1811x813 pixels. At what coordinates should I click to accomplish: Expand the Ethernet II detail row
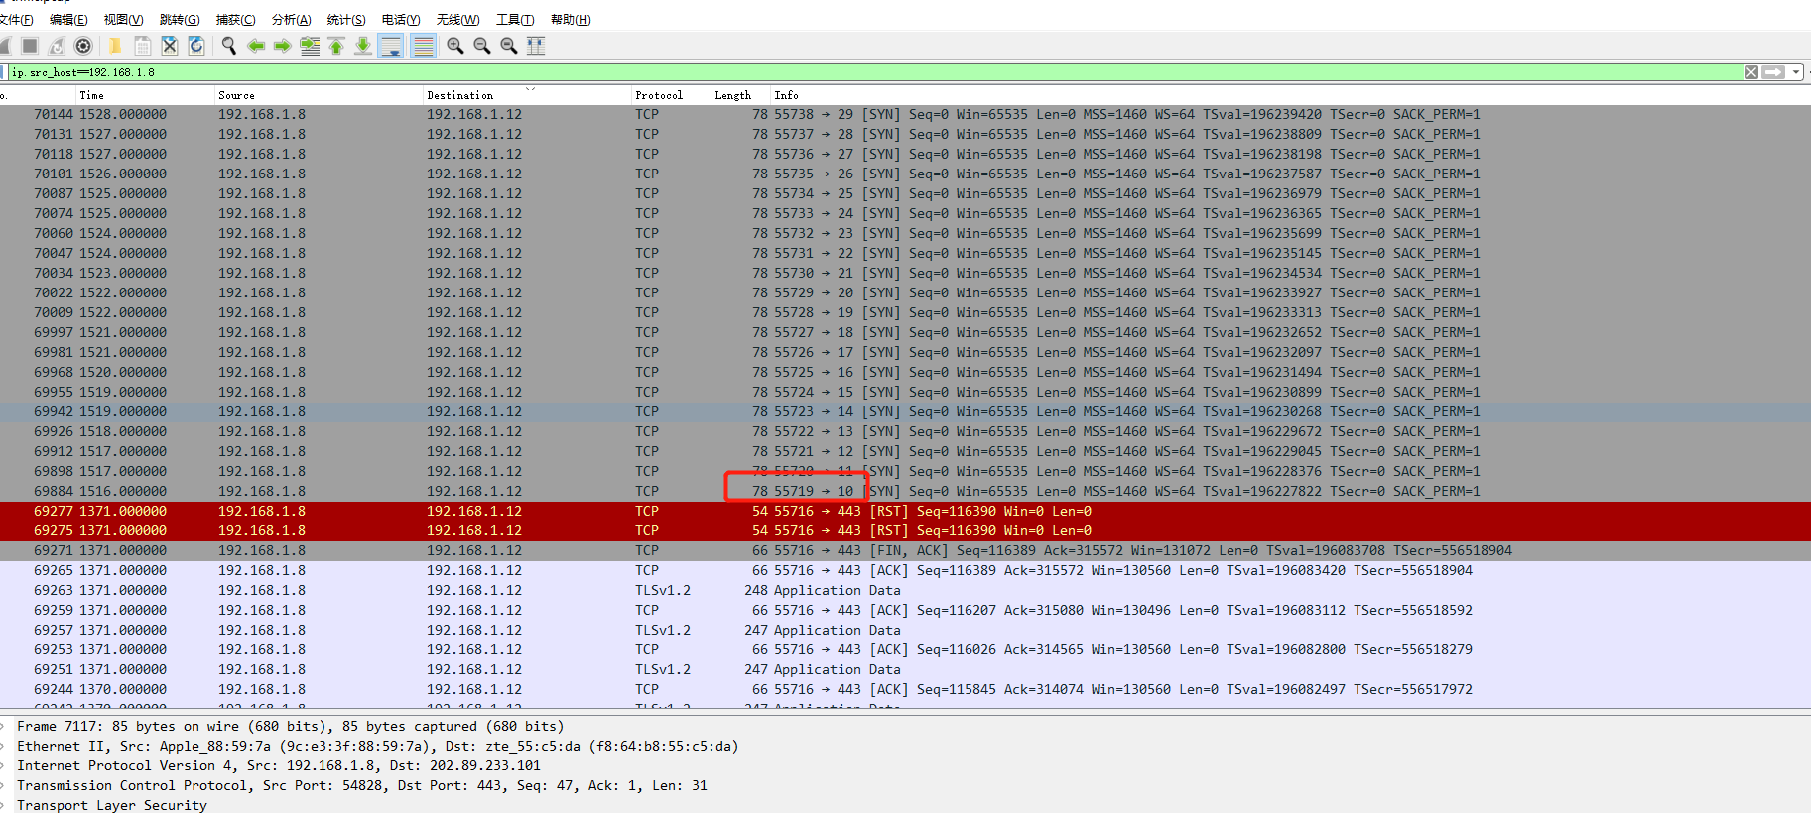point(5,747)
